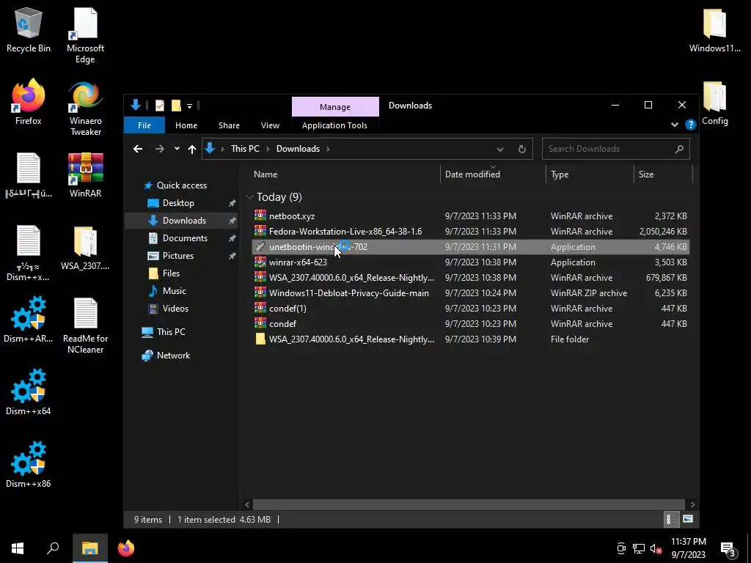Select Dism++x86 desktop icon

29,465
